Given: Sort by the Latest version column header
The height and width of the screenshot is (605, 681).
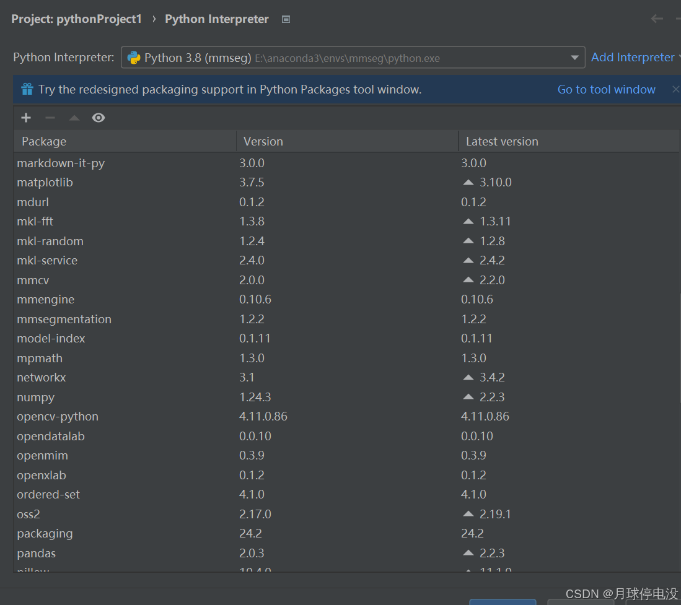Looking at the screenshot, I should [x=569, y=141].
